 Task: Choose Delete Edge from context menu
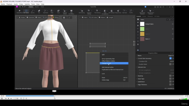pyautogui.click(x=114, y=80)
